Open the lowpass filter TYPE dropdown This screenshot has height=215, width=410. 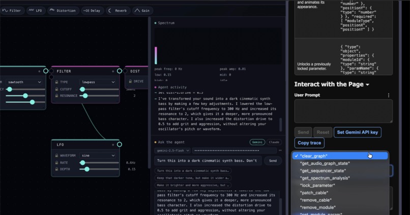[98, 82]
